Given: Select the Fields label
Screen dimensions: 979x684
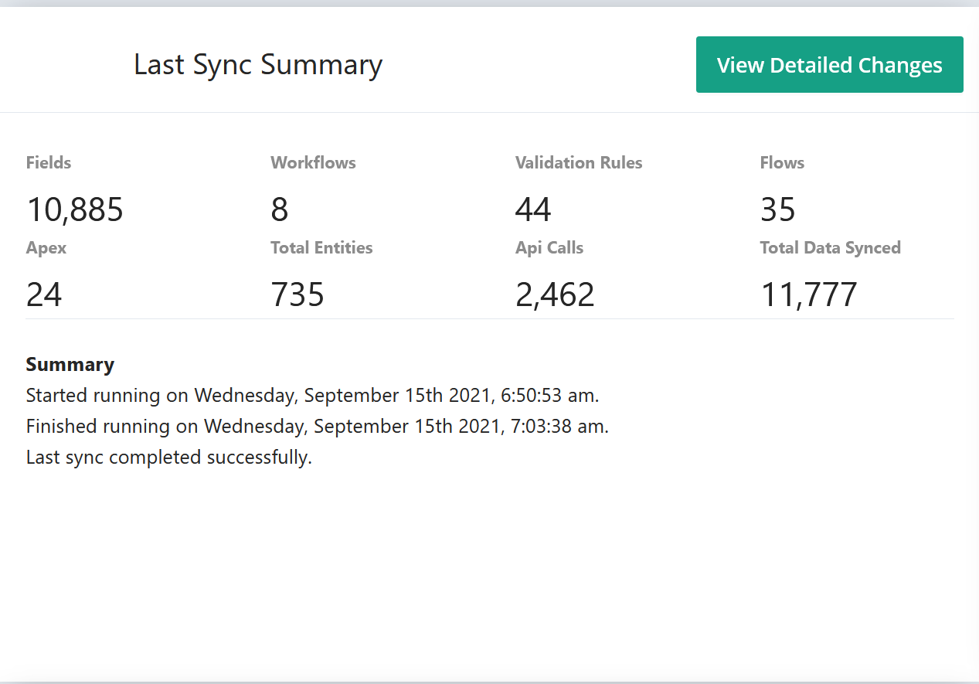Looking at the screenshot, I should pyautogui.click(x=49, y=163).
